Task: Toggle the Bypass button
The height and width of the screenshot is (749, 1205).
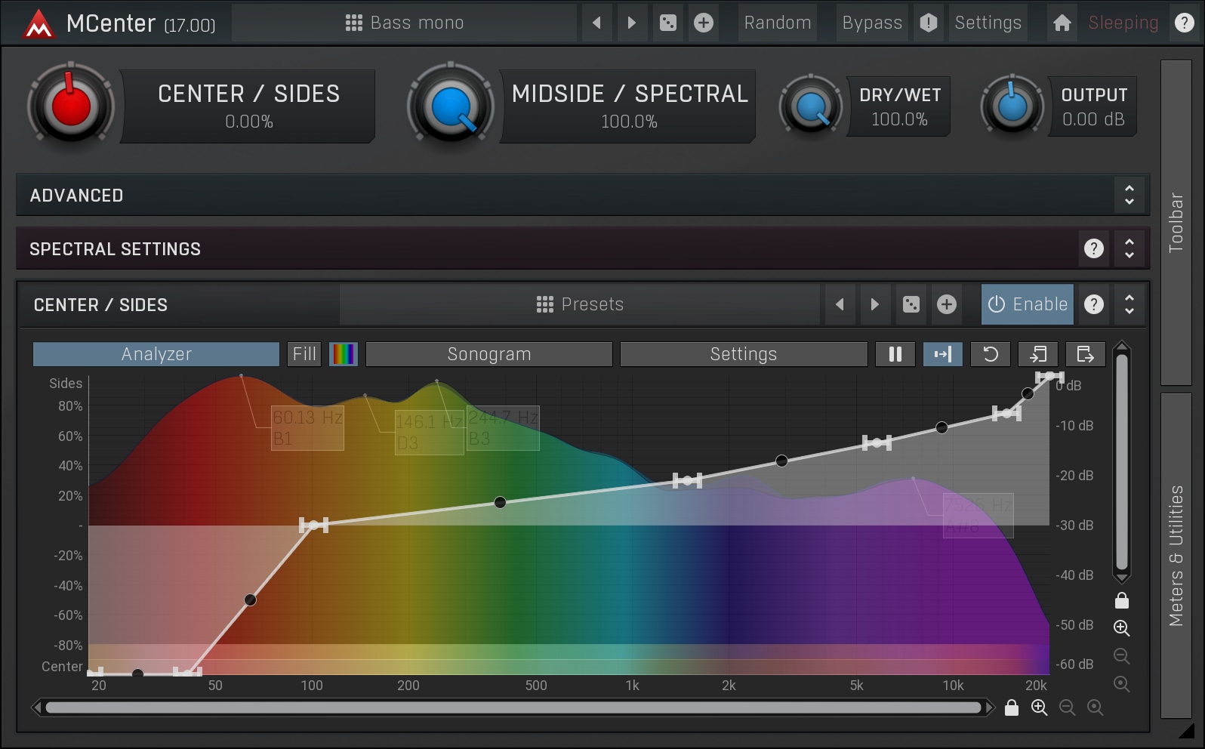Action: click(872, 23)
